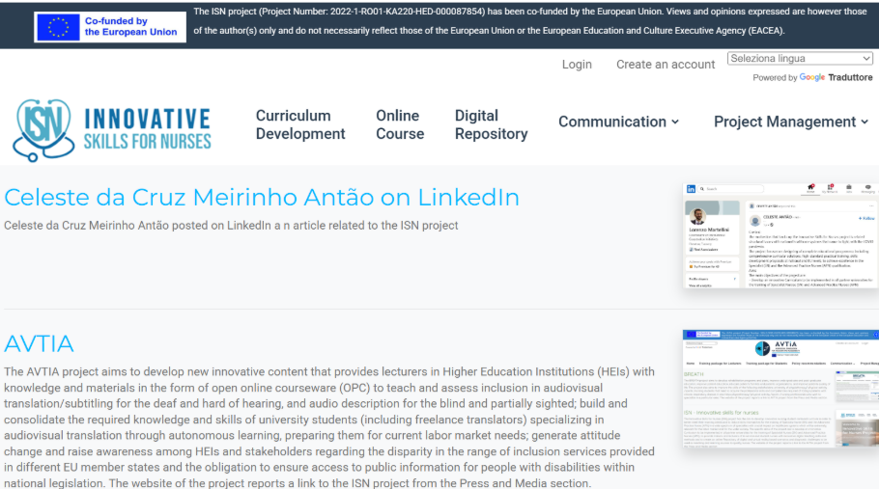Open the Seleziona lingua language dropdown
This screenshot has height=489, width=879.
point(800,59)
